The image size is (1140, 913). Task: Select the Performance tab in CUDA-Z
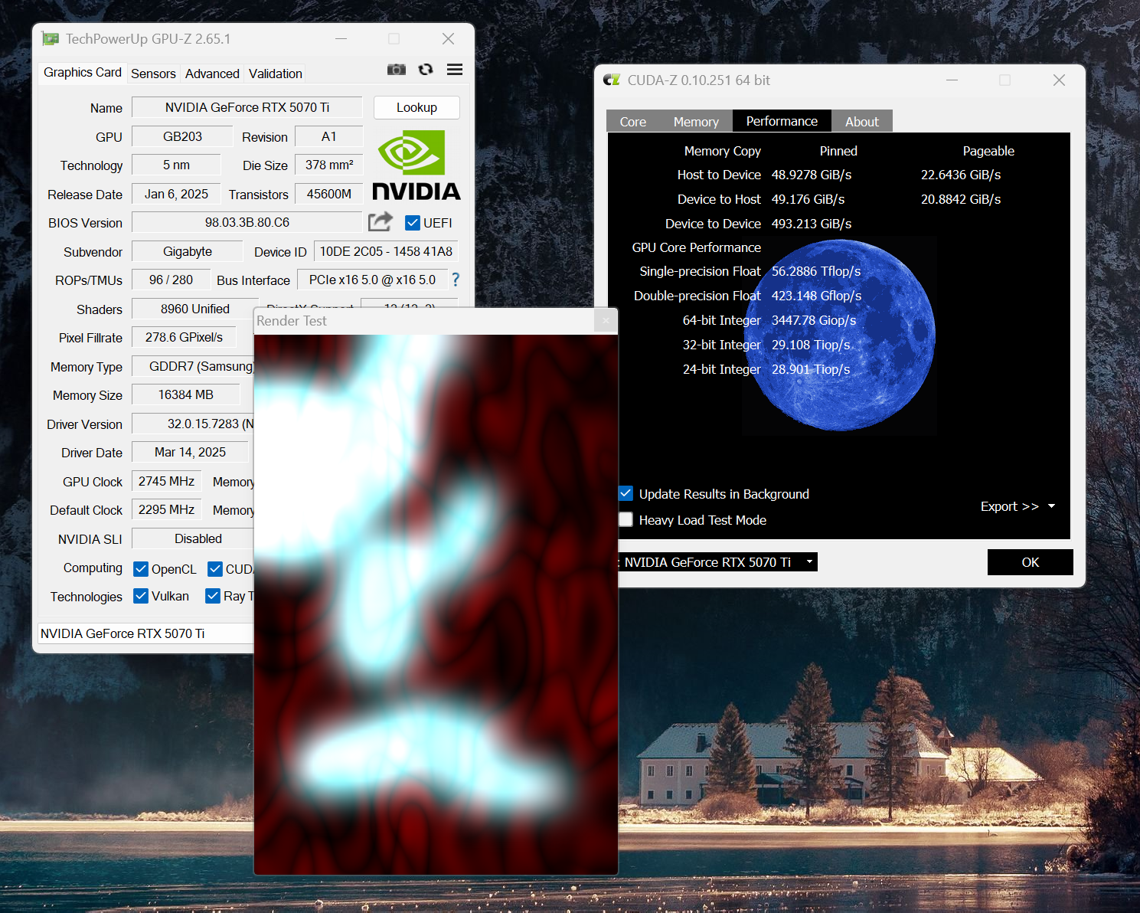click(x=782, y=121)
